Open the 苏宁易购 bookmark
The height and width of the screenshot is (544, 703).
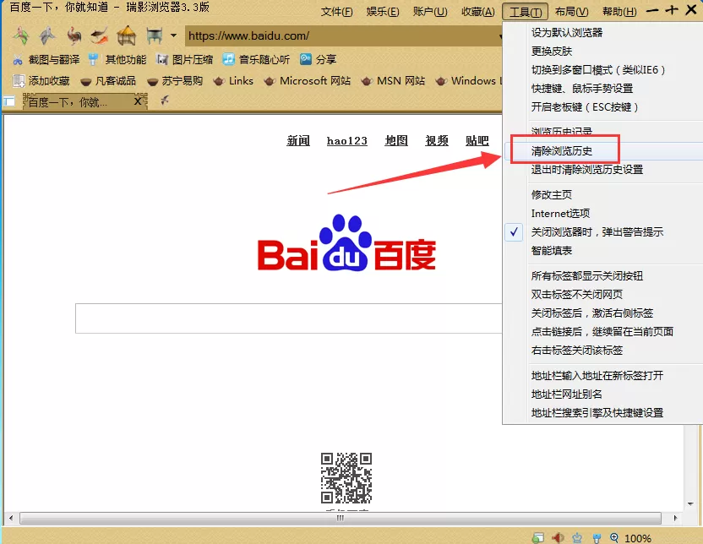175,80
